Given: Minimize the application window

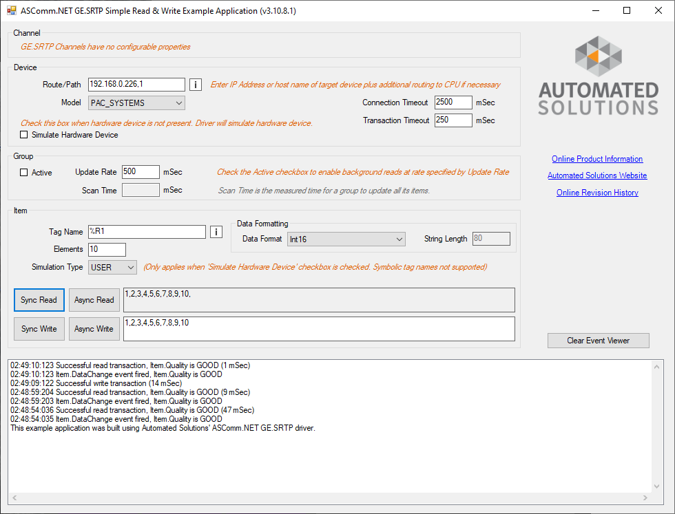Looking at the screenshot, I should [596, 11].
